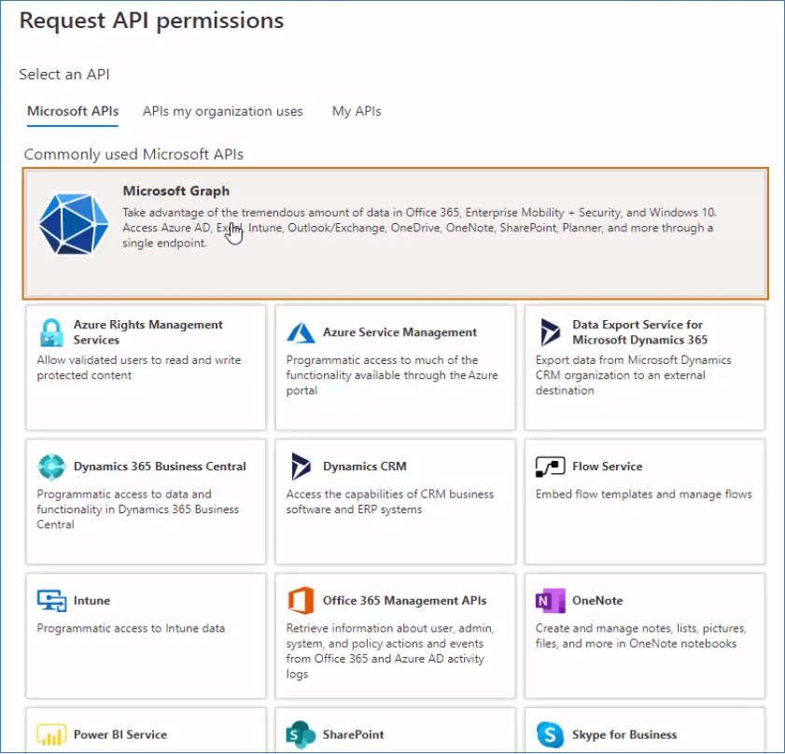Click the Dynamics CRM arrow icon
Image resolution: width=785 pixels, height=754 pixels.
(x=301, y=467)
